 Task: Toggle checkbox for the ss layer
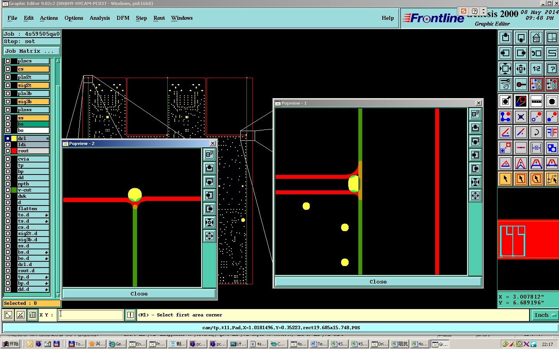coord(8,118)
